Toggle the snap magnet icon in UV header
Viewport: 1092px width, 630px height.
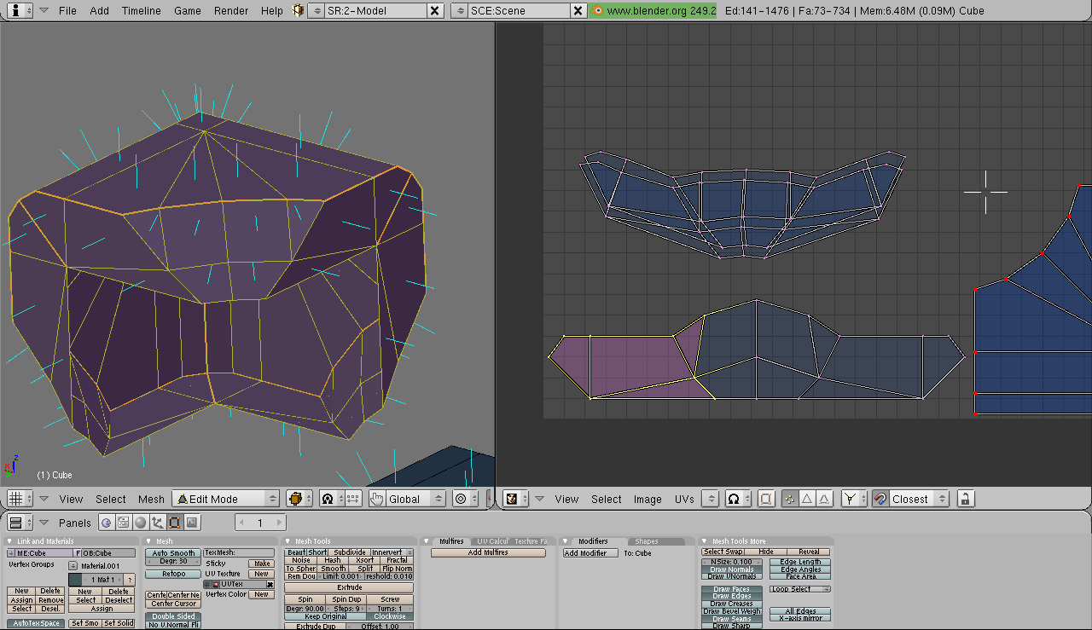[880, 499]
